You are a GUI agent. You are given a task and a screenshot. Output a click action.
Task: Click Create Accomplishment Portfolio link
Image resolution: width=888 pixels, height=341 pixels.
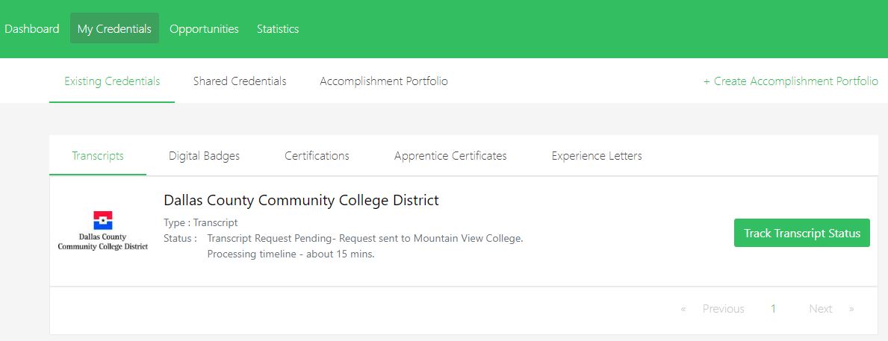click(791, 81)
